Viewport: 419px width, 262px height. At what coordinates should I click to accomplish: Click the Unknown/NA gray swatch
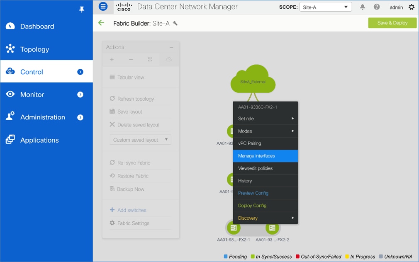tap(381, 256)
